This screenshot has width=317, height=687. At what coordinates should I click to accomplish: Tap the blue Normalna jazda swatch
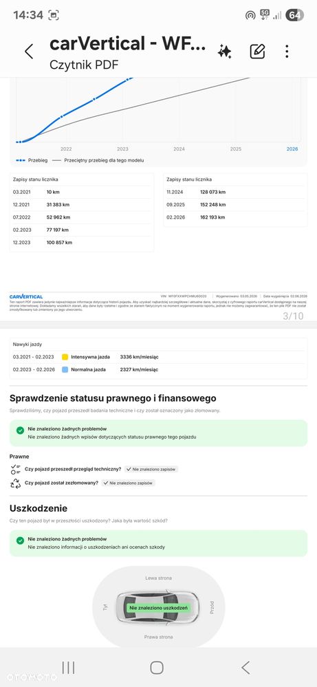click(x=65, y=370)
